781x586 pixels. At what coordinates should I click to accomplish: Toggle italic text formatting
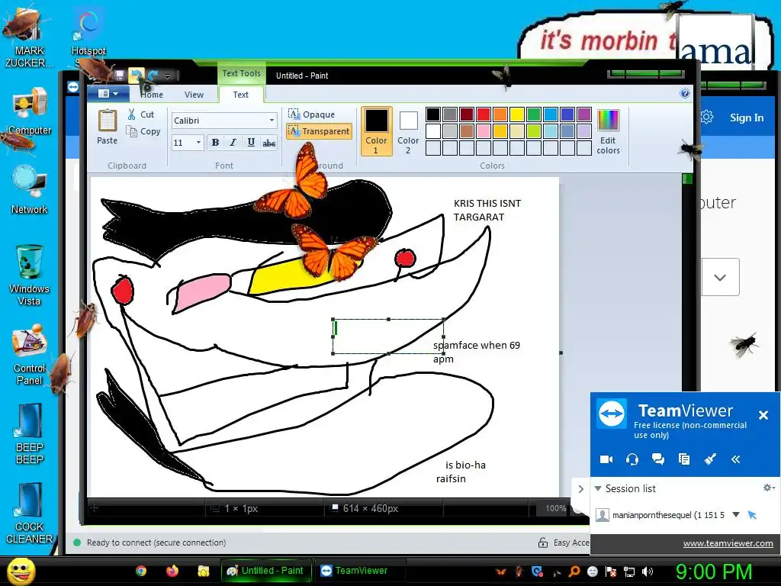[x=233, y=143]
